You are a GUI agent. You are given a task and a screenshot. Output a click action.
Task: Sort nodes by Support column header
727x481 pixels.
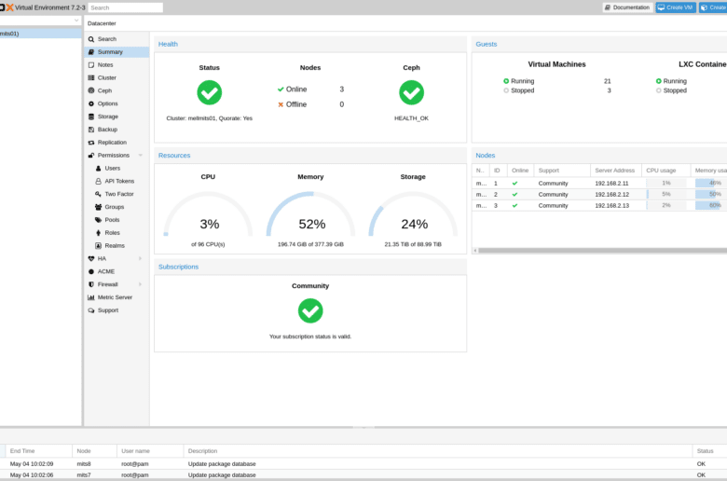click(x=562, y=171)
